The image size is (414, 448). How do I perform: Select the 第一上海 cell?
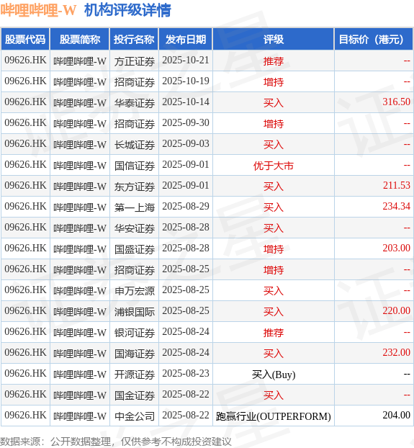point(135,207)
